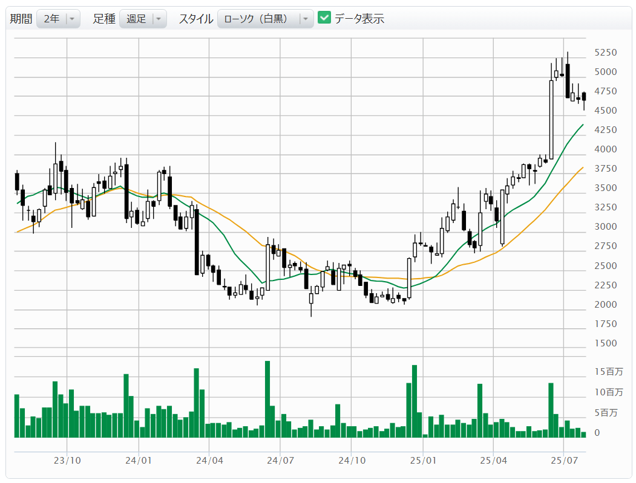Click the 25/04 date axis label
636x483 pixels.
coord(494,460)
